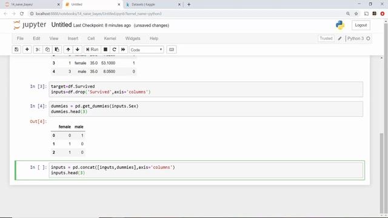Click the Out[4] output prompt
Viewport: 388px width, 218px height.
coord(38,121)
